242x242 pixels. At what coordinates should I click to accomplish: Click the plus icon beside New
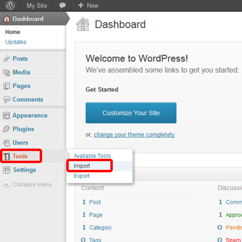(x=81, y=5)
